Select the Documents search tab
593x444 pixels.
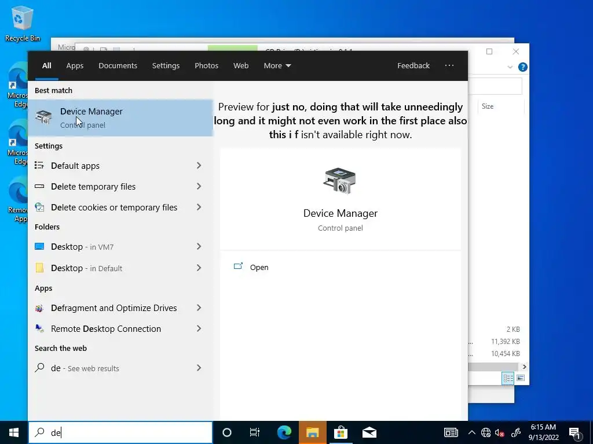pos(118,66)
